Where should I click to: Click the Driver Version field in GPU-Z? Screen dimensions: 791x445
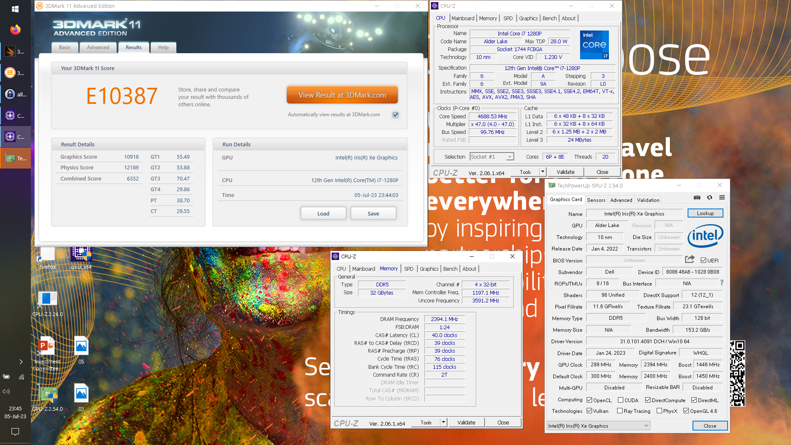655,341
